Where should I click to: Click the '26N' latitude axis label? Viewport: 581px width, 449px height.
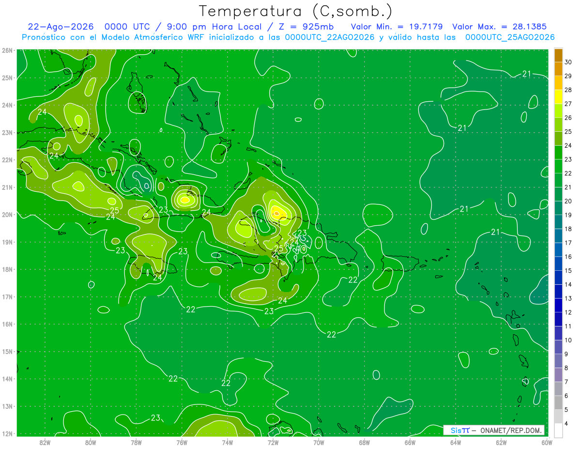coord(7,50)
